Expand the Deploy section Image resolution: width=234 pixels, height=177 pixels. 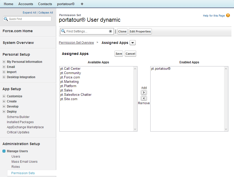pyautogui.click(x=4, y=112)
